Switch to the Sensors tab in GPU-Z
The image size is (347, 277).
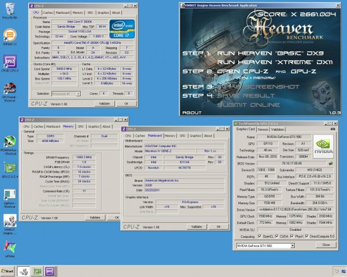(x=263, y=129)
